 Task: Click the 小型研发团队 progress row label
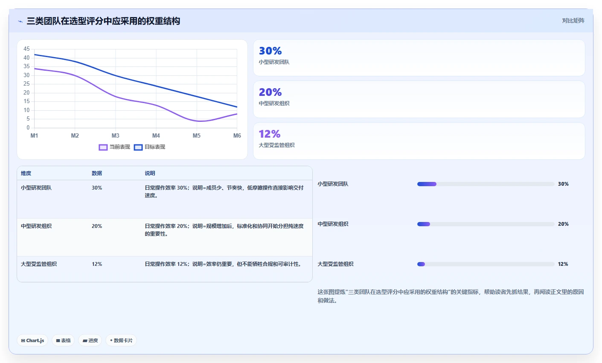333,184
